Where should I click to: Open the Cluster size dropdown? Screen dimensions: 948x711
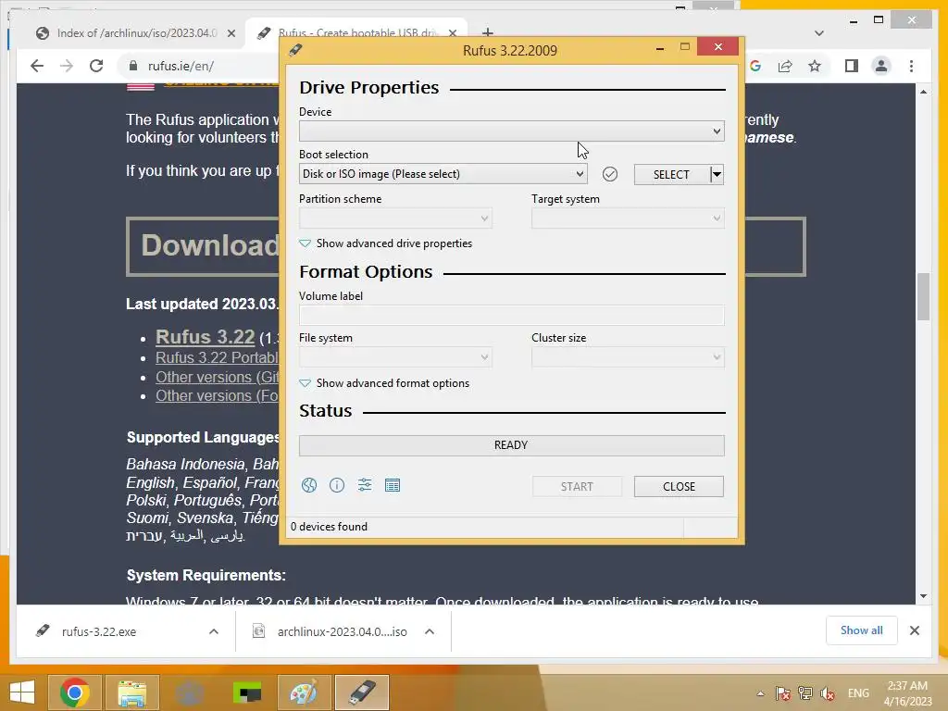[628, 357]
